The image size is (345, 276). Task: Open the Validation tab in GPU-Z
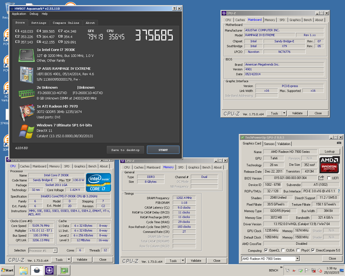click(284, 144)
